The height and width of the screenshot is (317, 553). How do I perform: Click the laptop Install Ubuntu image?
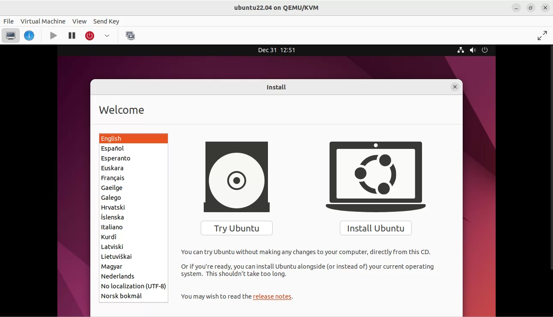[x=376, y=177]
